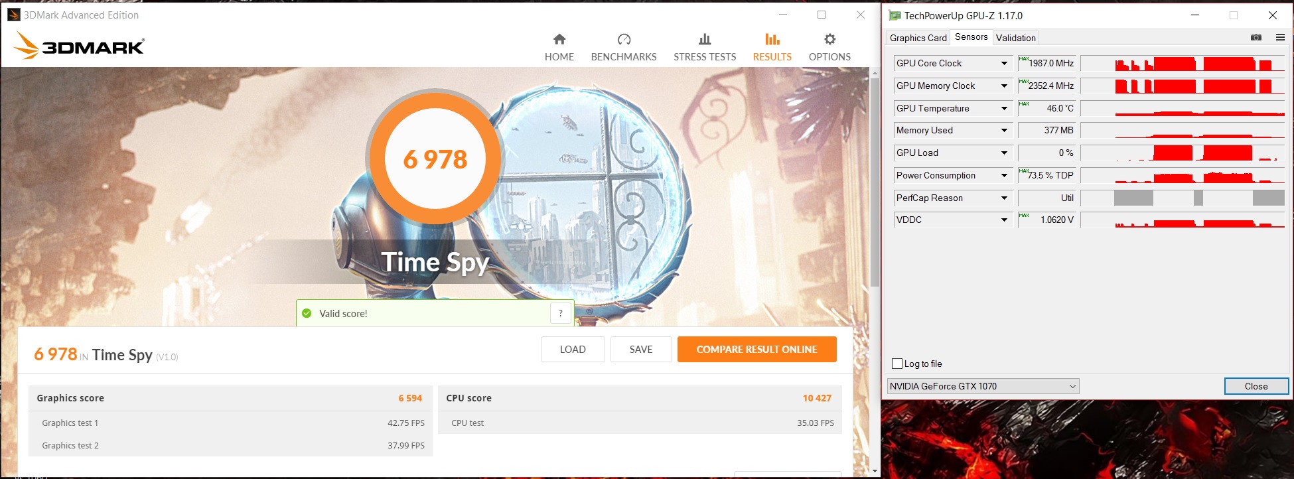Click the large 6 978 score circle
This screenshot has width=1294, height=479.
pos(435,159)
